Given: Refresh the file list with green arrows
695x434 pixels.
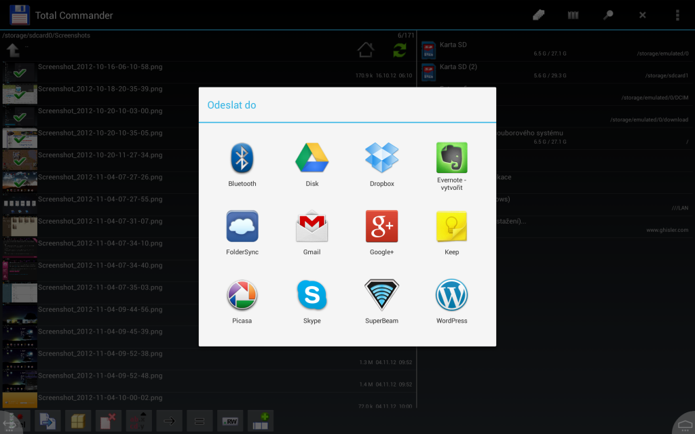Looking at the screenshot, I should click(x=400, y=50).
